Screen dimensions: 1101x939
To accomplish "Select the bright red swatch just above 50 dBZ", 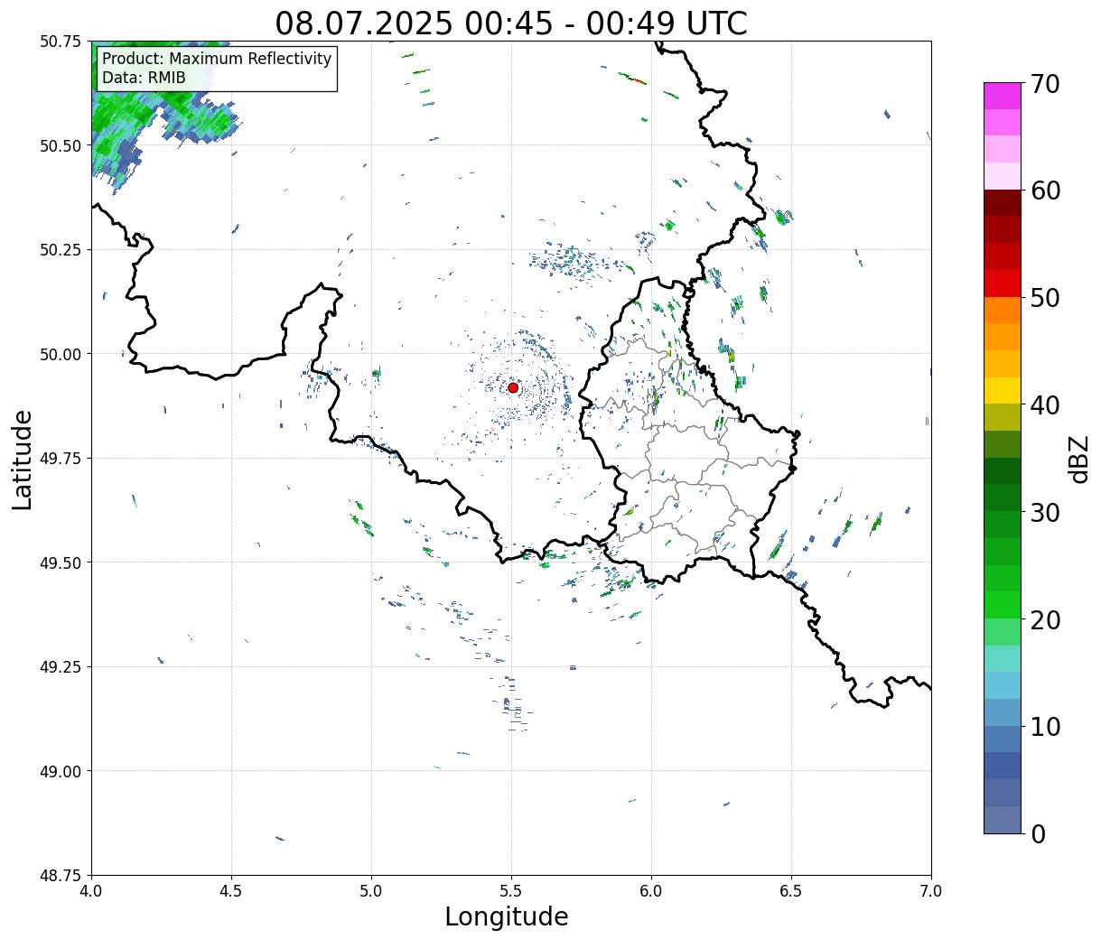I will tap(1003, 283).
